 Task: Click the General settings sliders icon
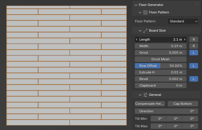(x=145, y=95)
